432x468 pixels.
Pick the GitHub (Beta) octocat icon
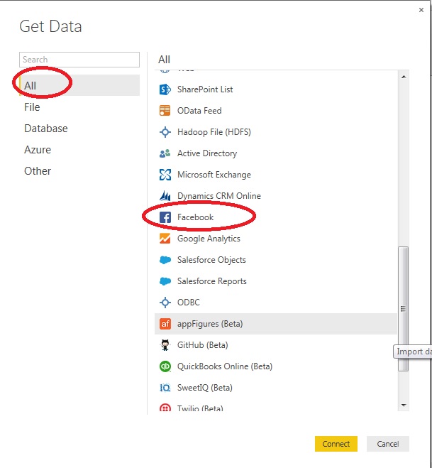165,345
